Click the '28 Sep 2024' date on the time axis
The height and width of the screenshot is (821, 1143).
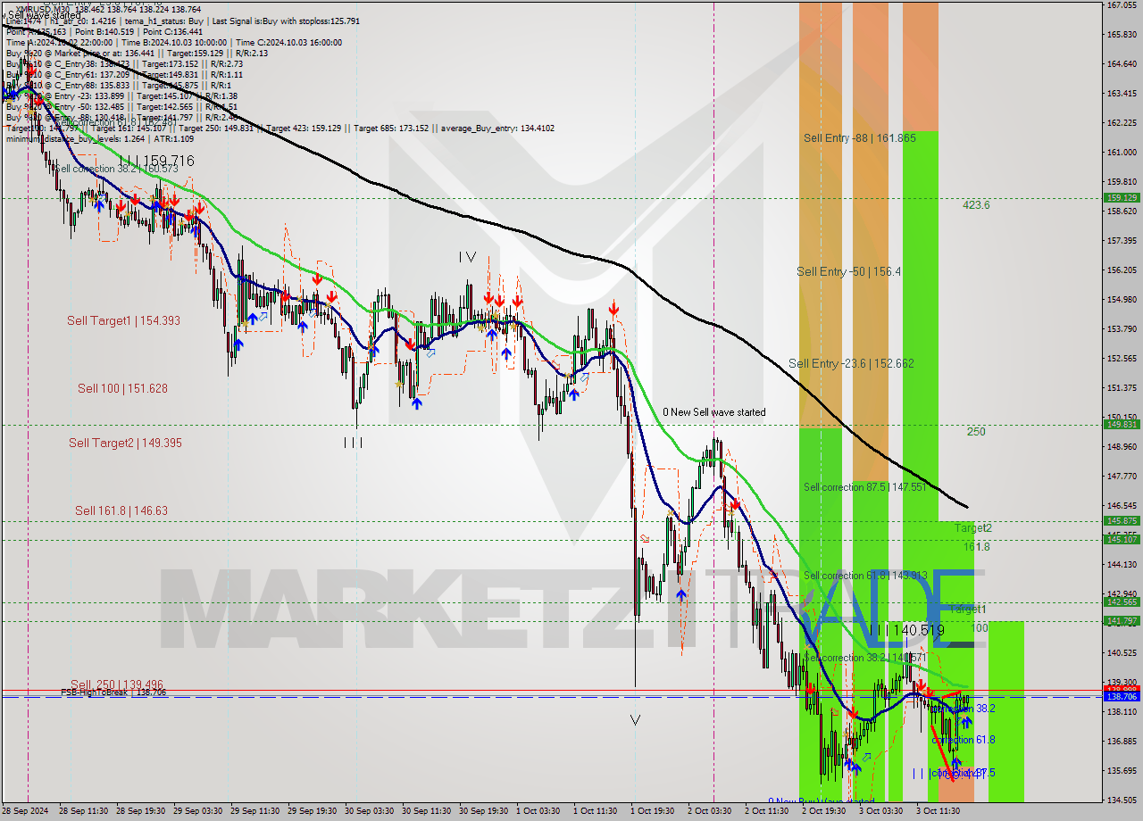pos(26,811)
